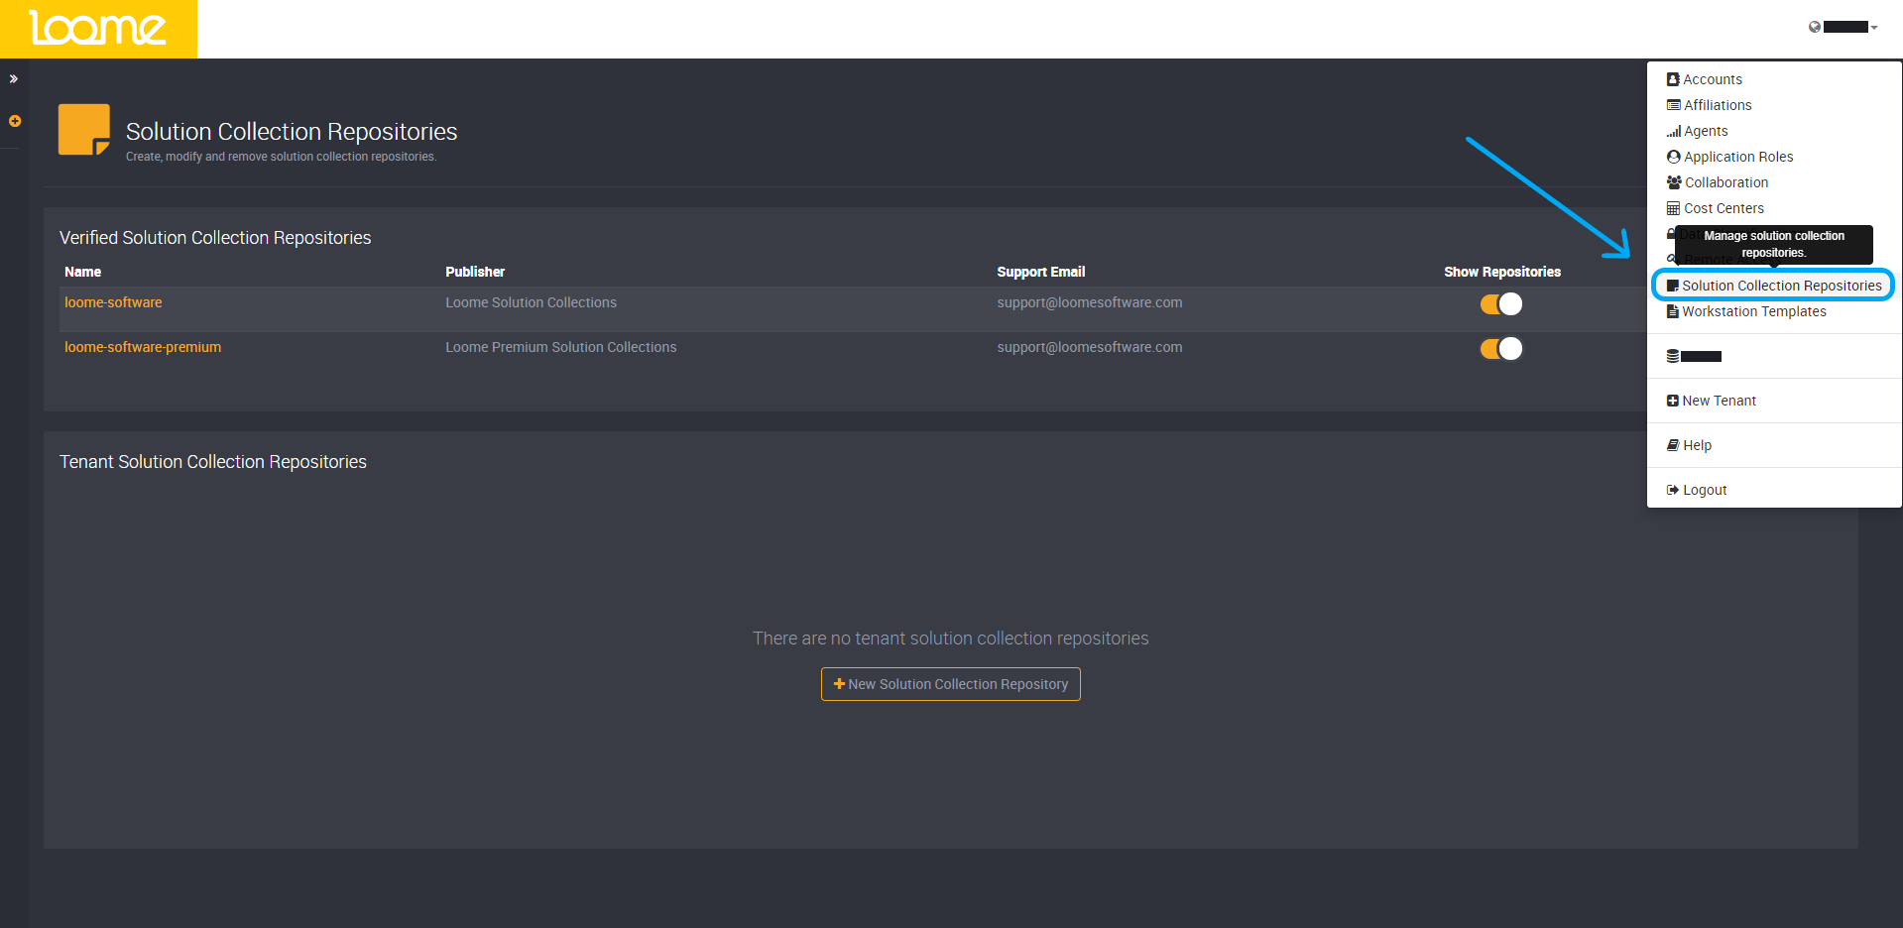Click the Collaboration group icon
The height and width of the screenshot is (928, 1903).
tap(1674, 182)
